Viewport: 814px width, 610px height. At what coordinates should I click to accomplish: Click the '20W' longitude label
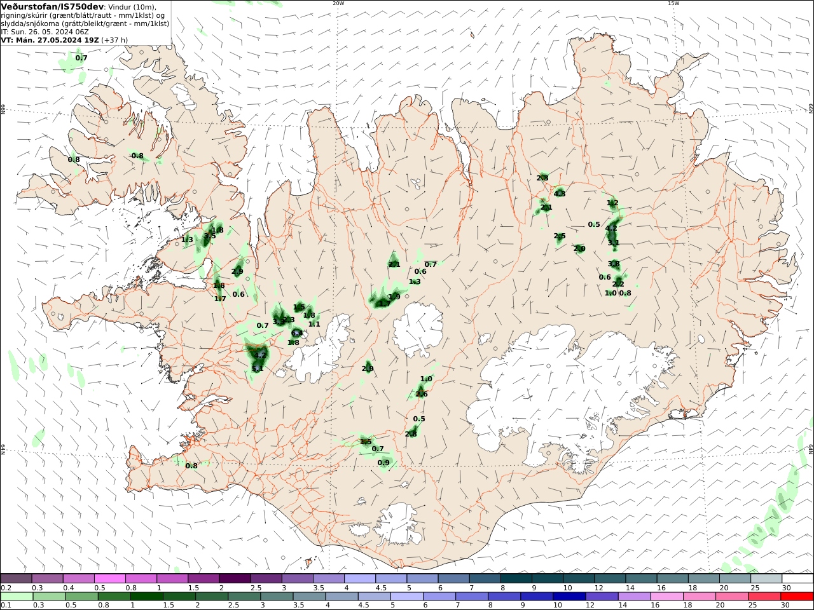[x=338, y=3]
